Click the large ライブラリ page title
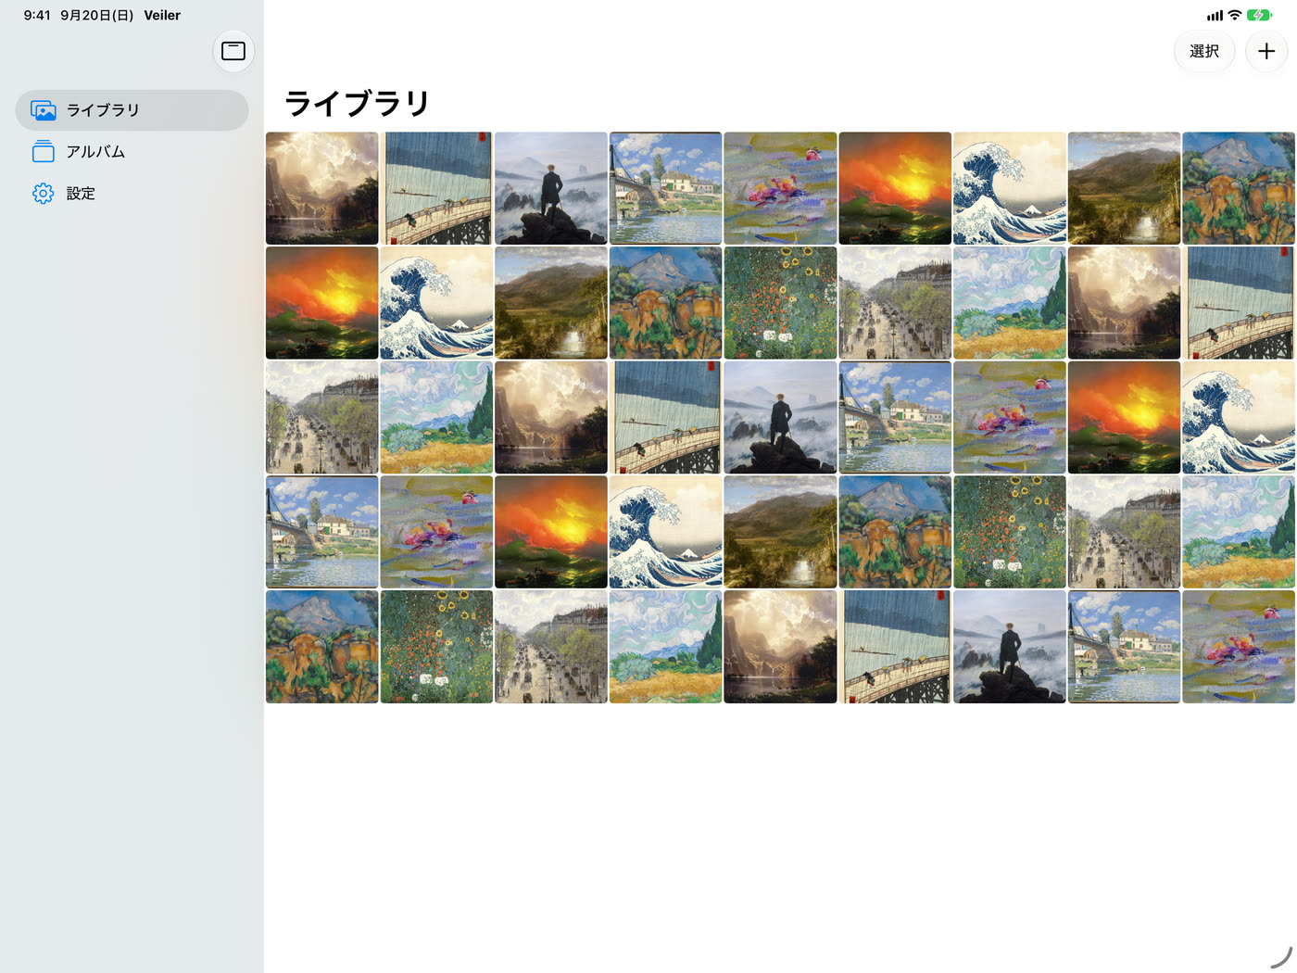Screen dimensions: 1297x973 pos(358,103)
